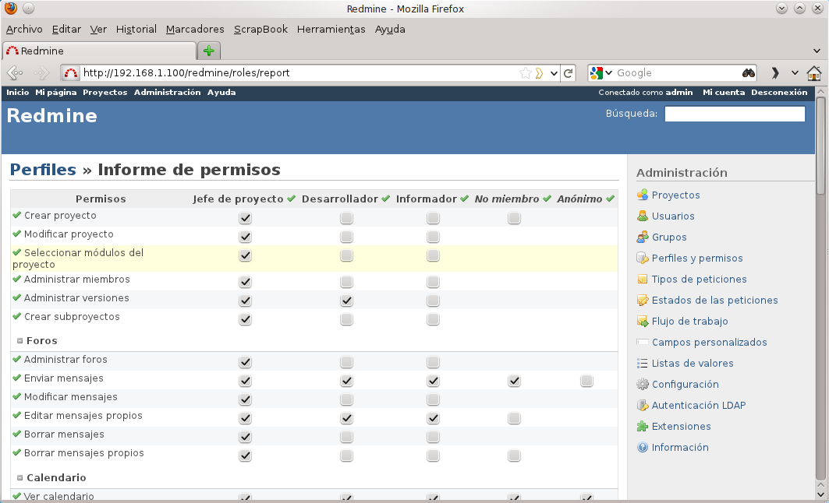Viewport: 829px width, 503px height.
Task: Uncheck Editar mensajes propios for Informador
Action: coord(433,418)
